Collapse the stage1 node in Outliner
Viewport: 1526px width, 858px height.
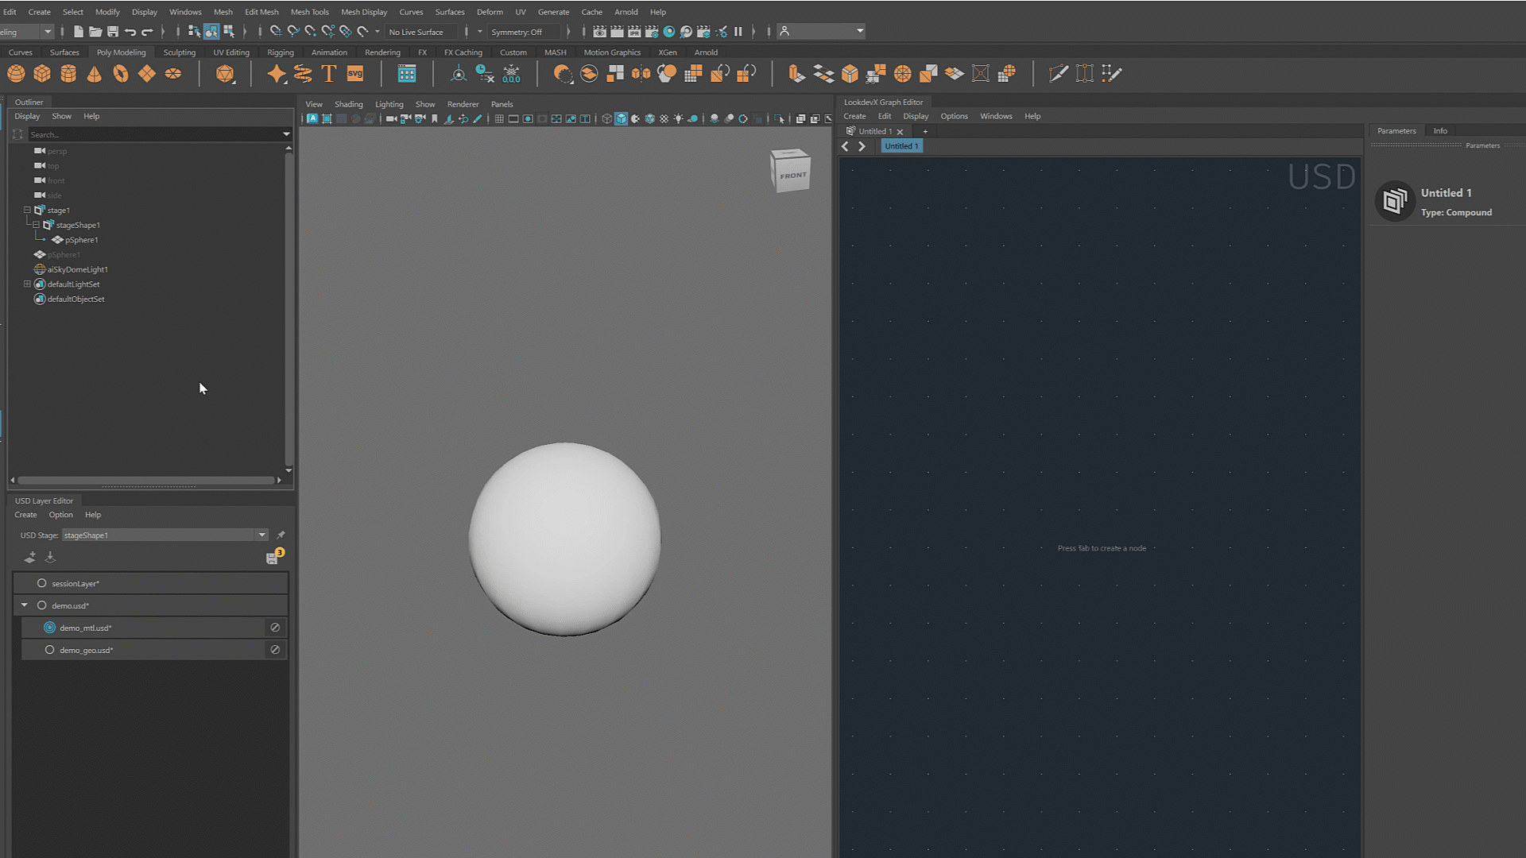point(27,211)
